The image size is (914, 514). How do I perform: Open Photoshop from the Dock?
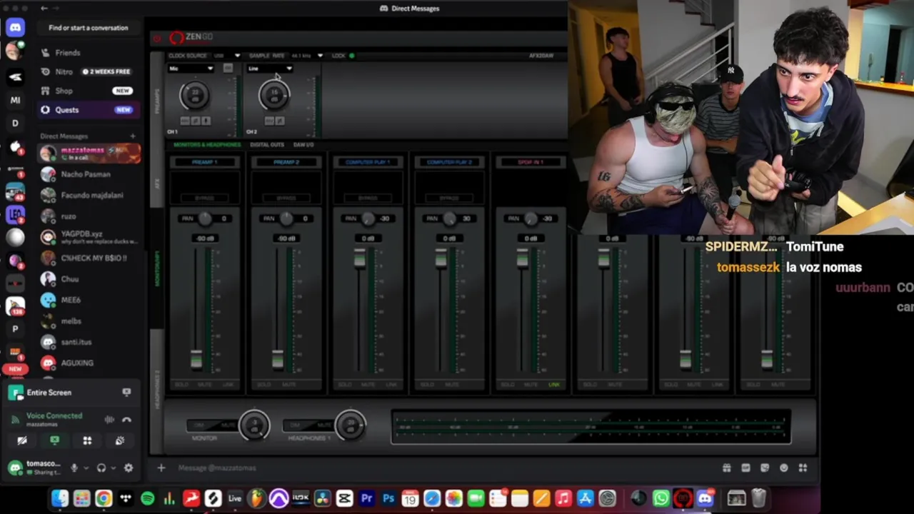click(x=388, y=498)
